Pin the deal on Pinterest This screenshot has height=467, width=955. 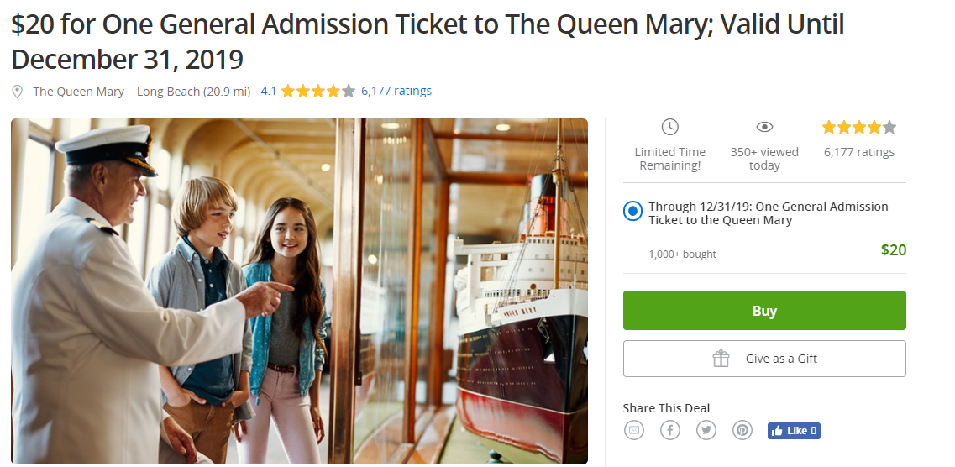(742, 430)
